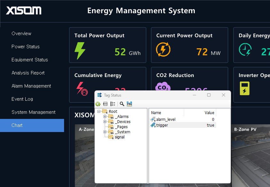The width and height of the screenshot is (270, 187).
Task: Click the green refresh icon in Tag Status
Action: 98,104
